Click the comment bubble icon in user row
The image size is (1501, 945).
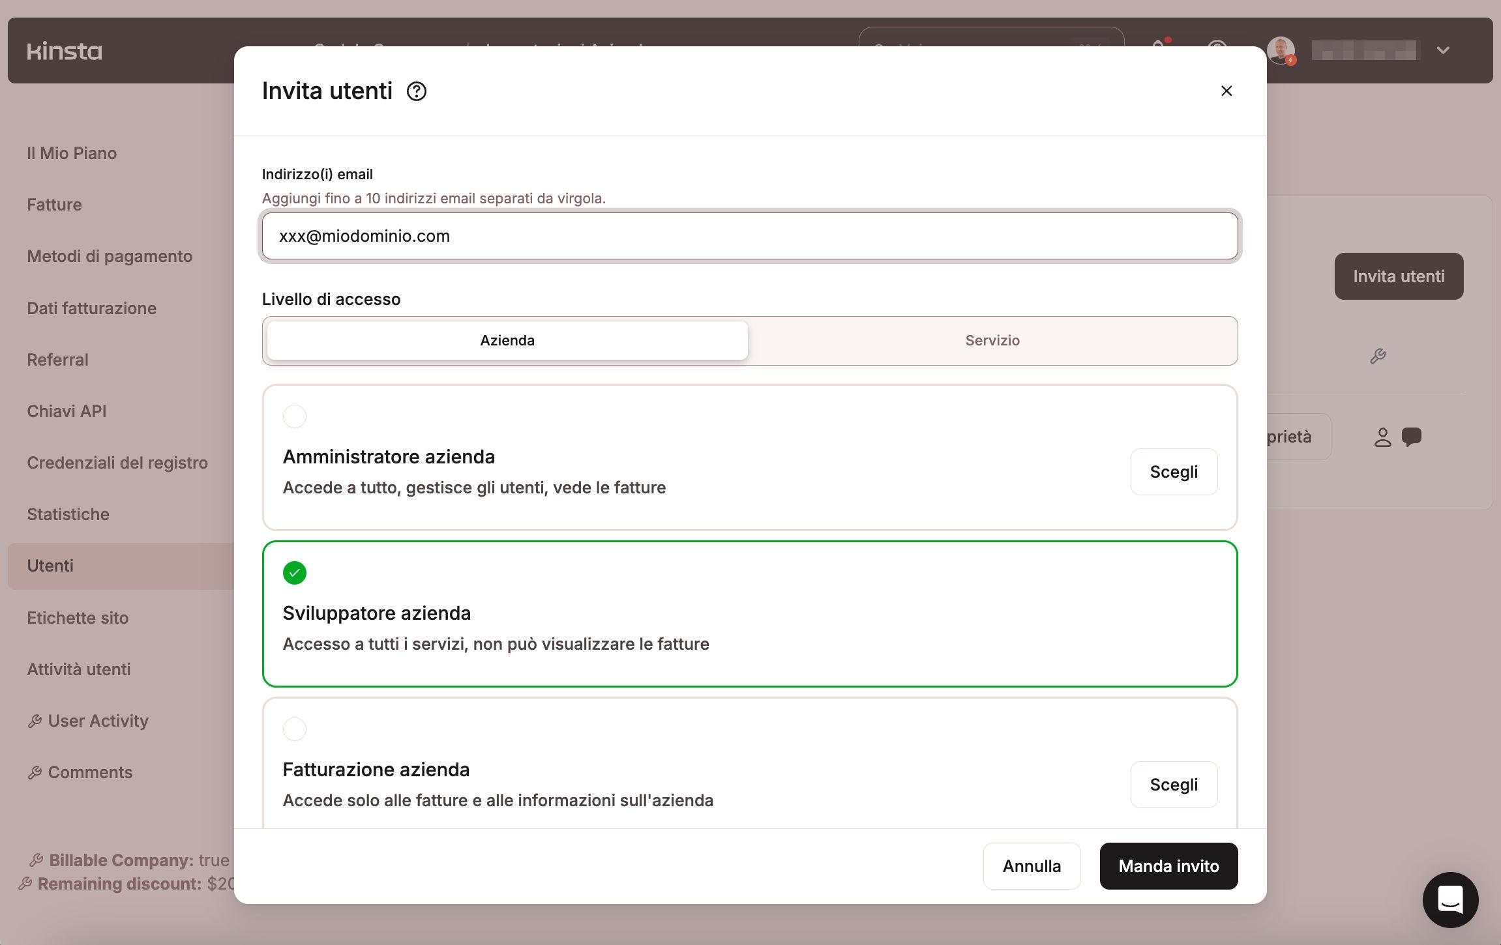[x=1412, y=436]
